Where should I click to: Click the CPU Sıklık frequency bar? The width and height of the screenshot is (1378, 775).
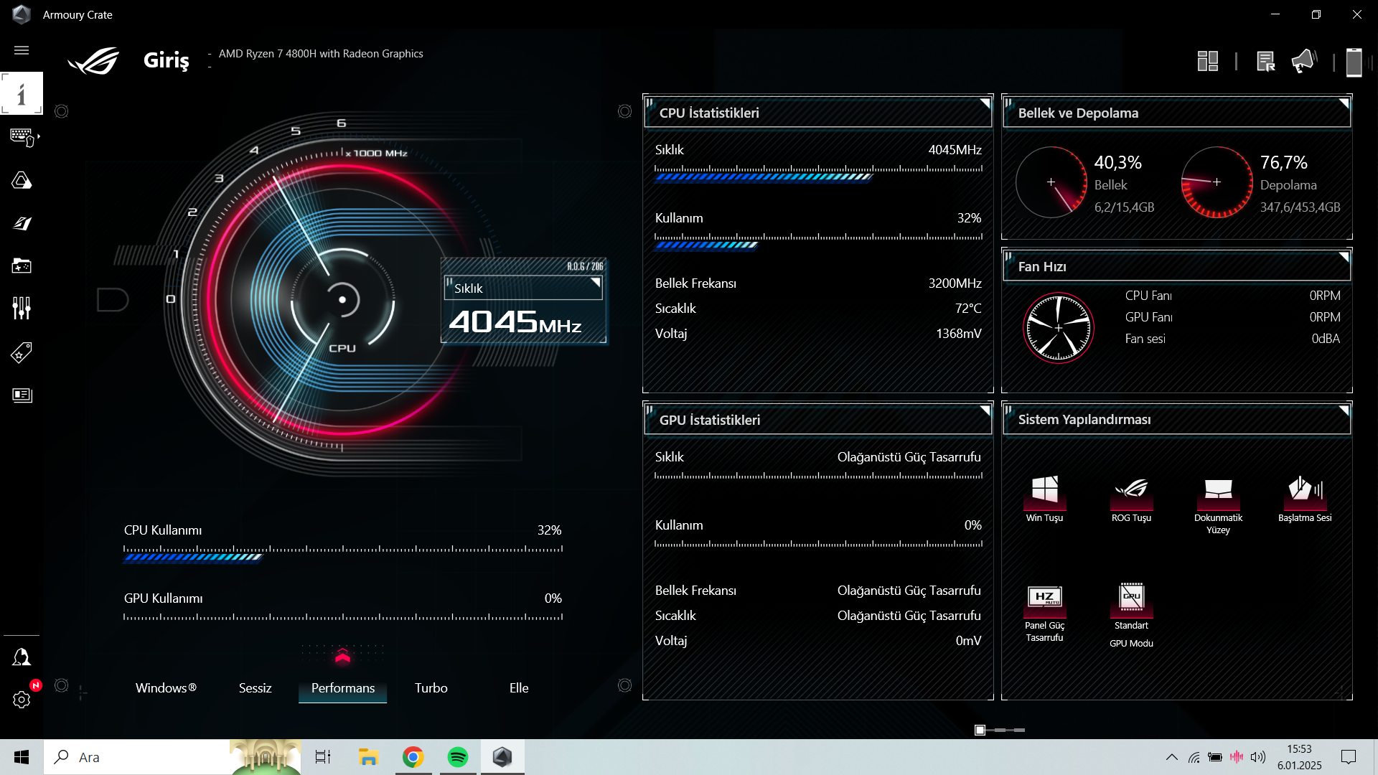(x=818, y=174)
